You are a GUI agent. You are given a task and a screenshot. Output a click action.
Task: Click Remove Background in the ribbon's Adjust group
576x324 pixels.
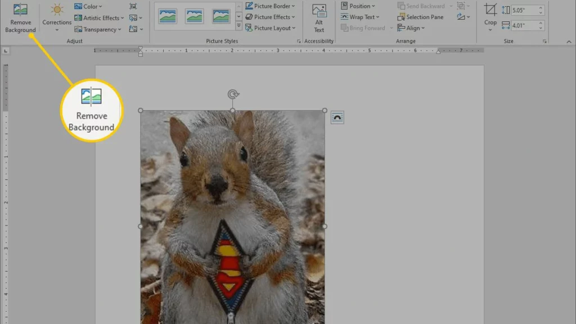(20, 18)
